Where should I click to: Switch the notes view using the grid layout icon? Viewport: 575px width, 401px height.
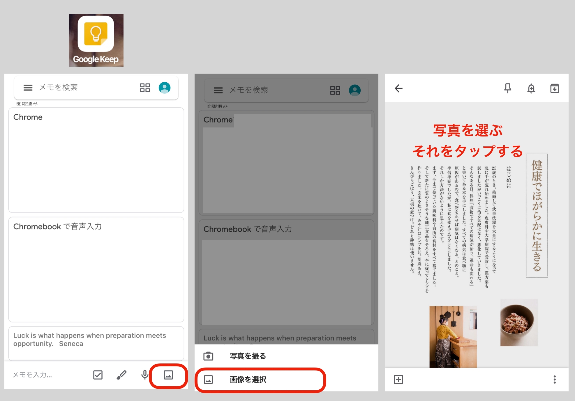coord(145,88)
